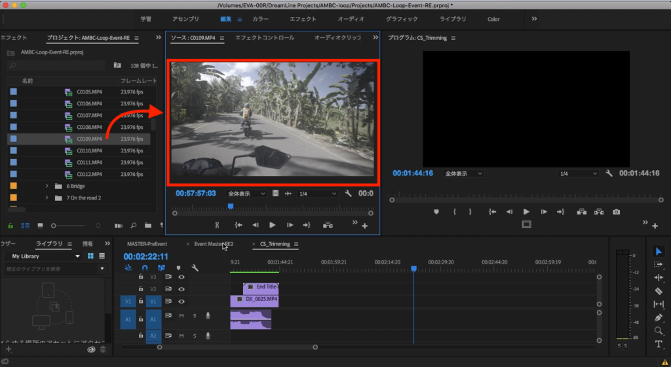The width and height of the screenshot is (671, 367).
Task: Expand the '6 Bridge' bin folder
Action: [x=47, y=186]
